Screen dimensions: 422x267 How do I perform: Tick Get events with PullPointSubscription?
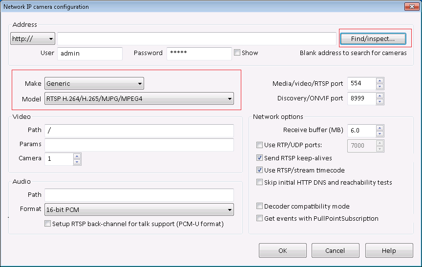(260, 219)
